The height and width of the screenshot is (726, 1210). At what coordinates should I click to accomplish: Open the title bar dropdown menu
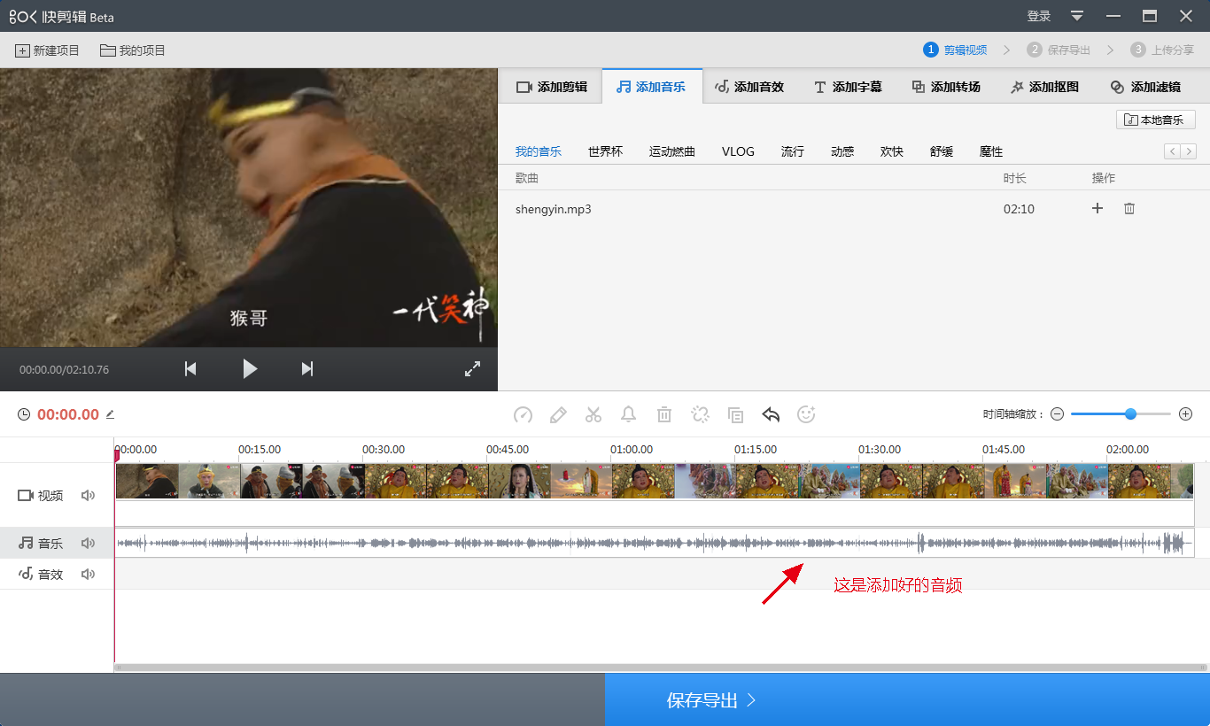tap(1077, 16)
